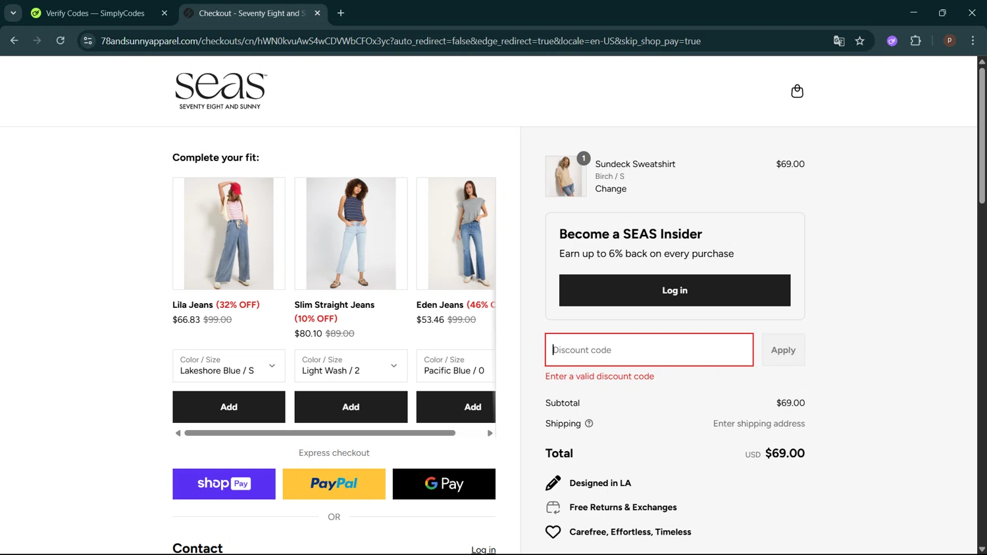Open Eden Jeans product image
The height and width of the screenshot is (555, 987).
pyautogui.click(x=456, y=233)
